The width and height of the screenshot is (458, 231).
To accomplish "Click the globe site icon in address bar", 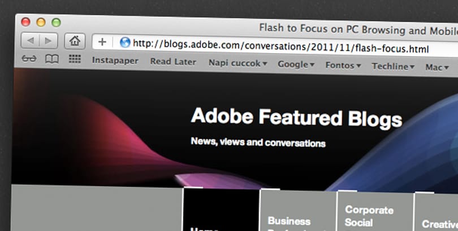I will pyautogui.click(x=125, y=42).
